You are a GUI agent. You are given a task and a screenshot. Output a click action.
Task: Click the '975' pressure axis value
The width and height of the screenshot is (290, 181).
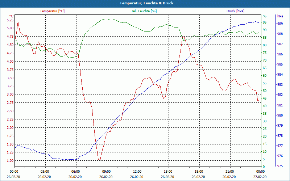[x=280, y=166]
